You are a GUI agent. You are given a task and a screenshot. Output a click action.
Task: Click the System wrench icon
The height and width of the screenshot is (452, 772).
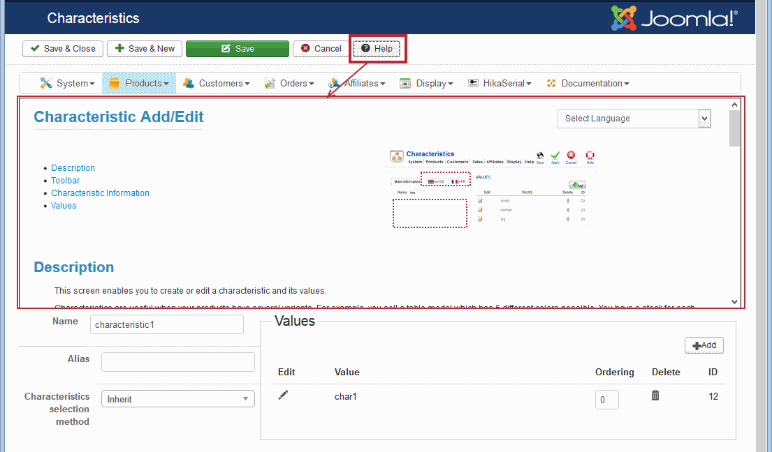pyautogui.click(x=46, y=84)
